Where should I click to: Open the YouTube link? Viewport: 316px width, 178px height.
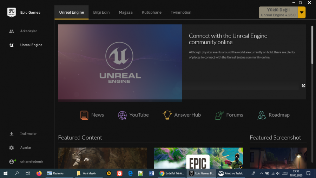(133, 115)
